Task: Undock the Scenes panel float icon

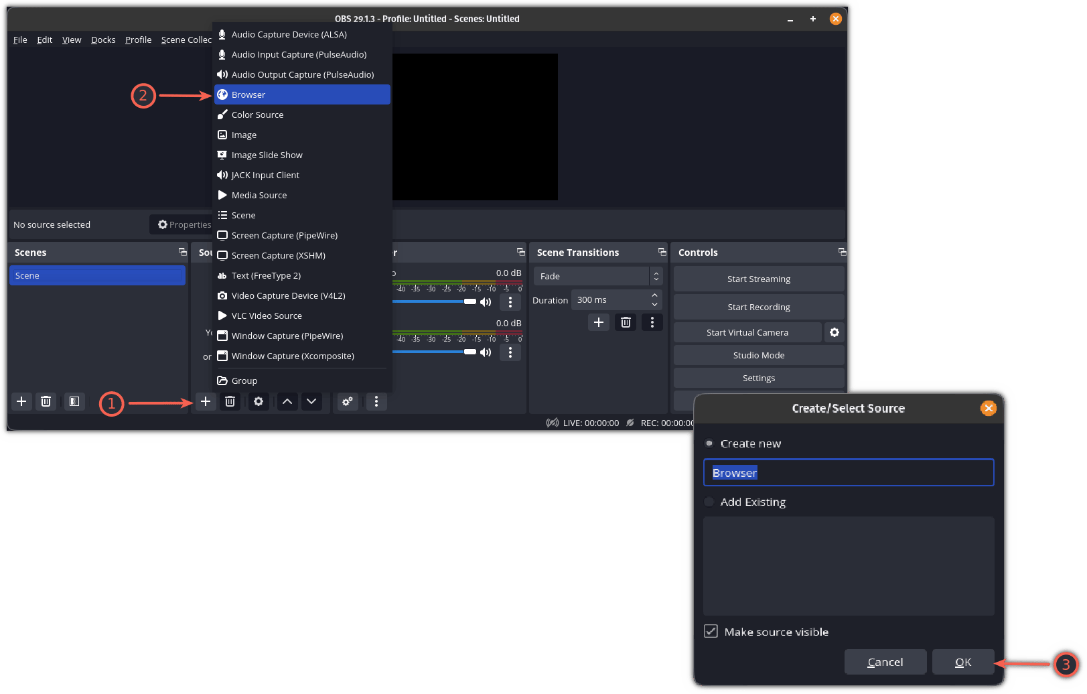Action: [182, 252]
